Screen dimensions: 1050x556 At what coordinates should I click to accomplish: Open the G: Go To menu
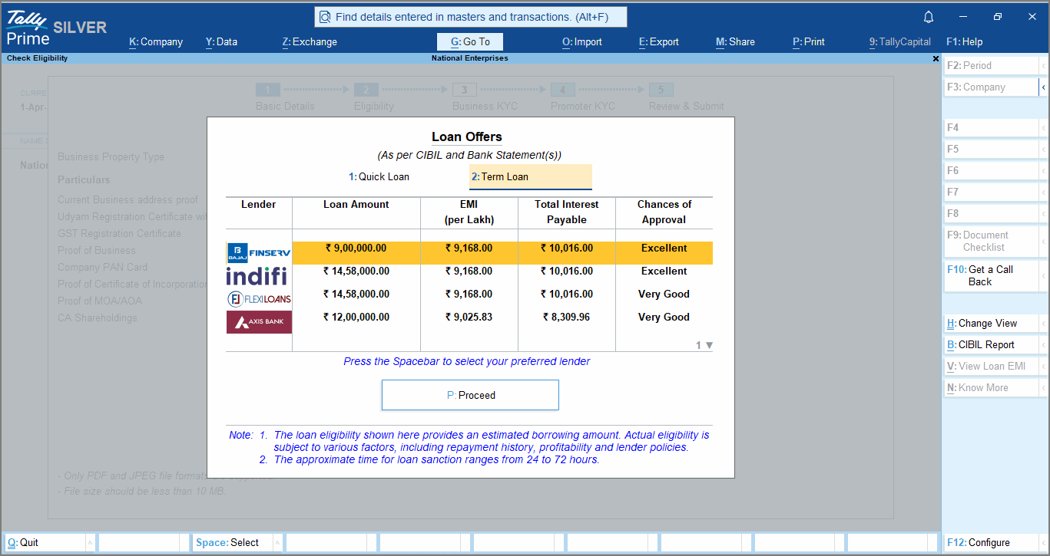(x=470, y=41)
